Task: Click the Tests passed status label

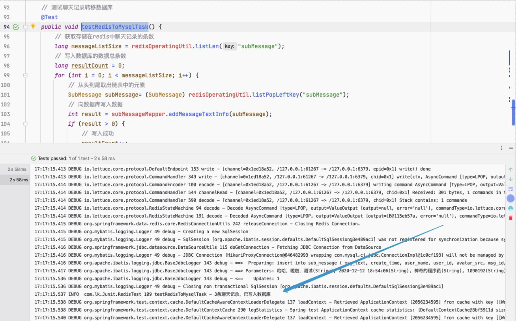Action: (x=52, y=158)
